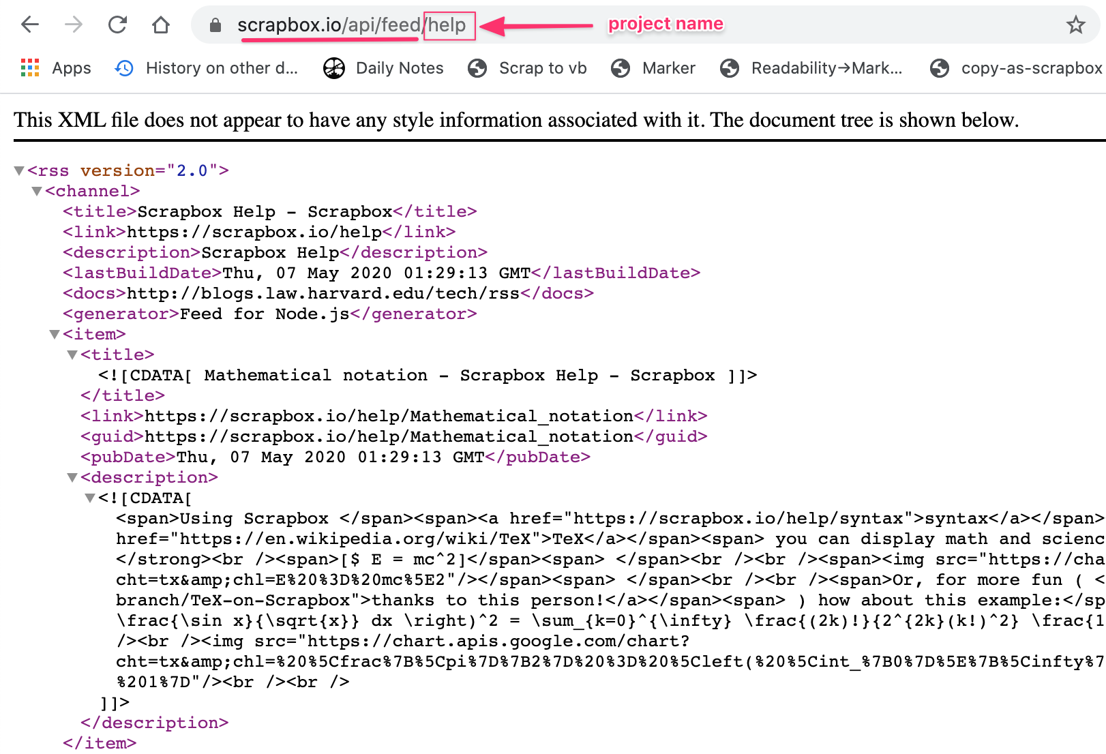
Task: View site security lock info
Action: (x=215, y=26)
